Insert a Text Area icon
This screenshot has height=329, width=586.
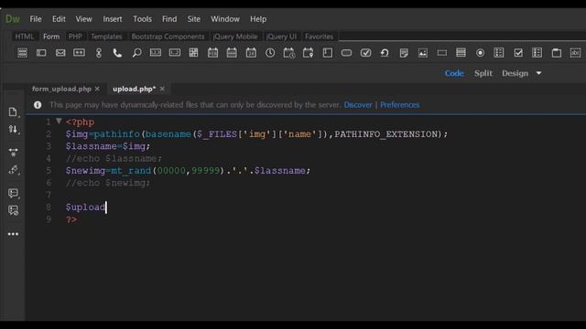click(328, 53)
